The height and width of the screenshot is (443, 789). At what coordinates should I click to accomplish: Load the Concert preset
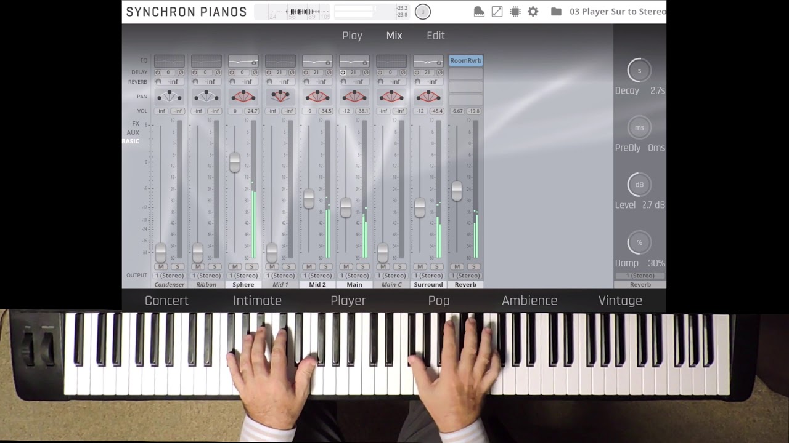tap(166, 300)
